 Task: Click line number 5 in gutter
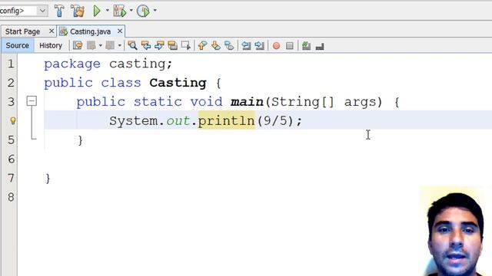click(11, 140)
